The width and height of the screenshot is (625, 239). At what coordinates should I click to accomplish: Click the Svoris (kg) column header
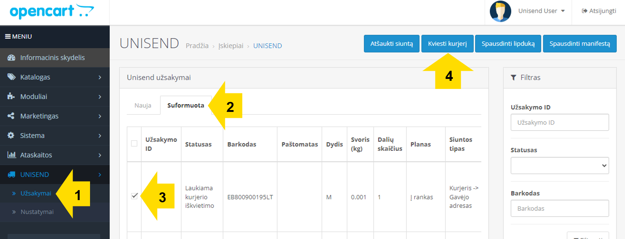(360, 144)
